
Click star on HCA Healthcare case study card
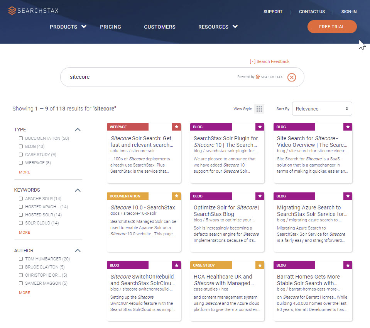260,265
